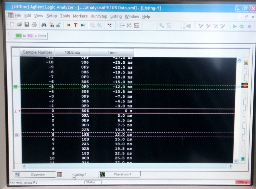Screen dimensions: 256x189
Task: Click the zoom in magnifier icon
Action: coord(99,25)
